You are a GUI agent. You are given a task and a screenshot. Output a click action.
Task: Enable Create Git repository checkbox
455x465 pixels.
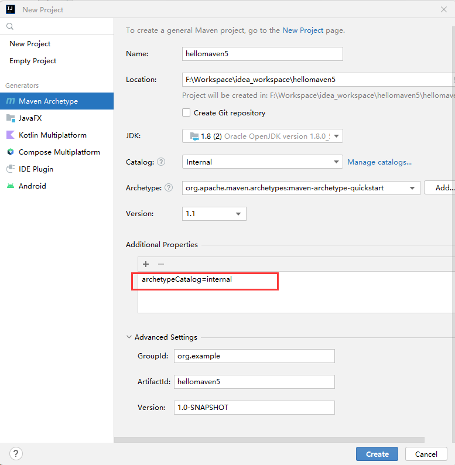point(186,112)
